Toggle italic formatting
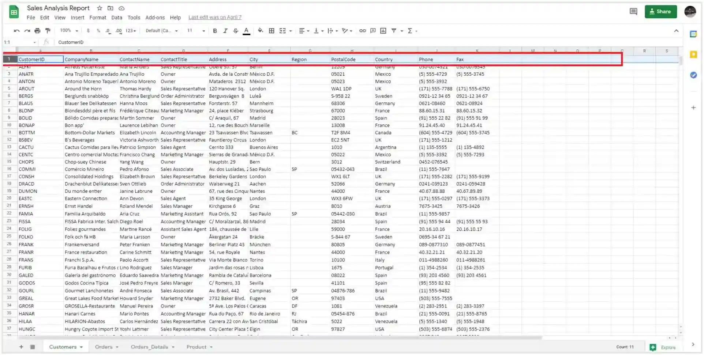This screenshot has height=355, width=704. [225, 31]
